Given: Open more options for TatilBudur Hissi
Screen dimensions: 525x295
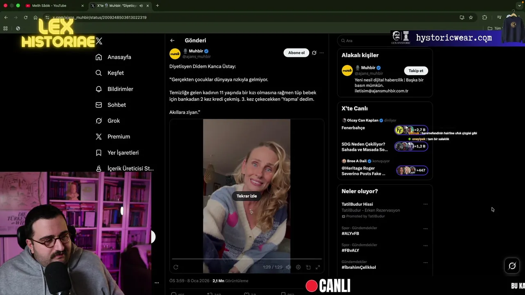Looking at the screenshot, I should pyautogui.click(x=425, y=204).
